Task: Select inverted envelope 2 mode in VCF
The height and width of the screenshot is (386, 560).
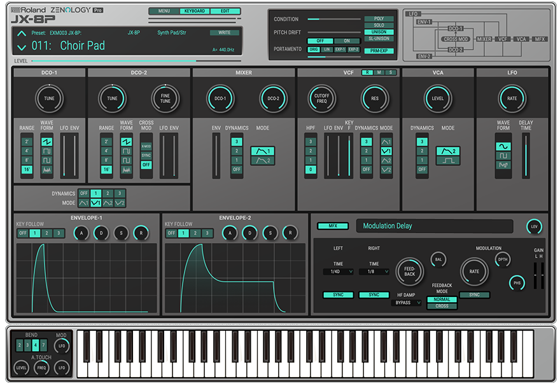Action: pyautogui.click(x=386, y=170)
